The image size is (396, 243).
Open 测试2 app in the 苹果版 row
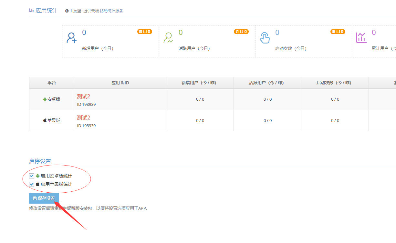tap(83, 118)
